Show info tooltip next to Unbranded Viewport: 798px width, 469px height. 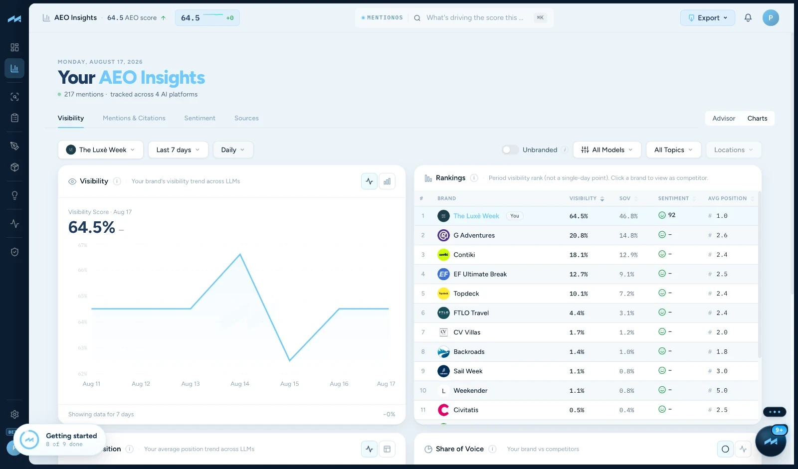565,150
